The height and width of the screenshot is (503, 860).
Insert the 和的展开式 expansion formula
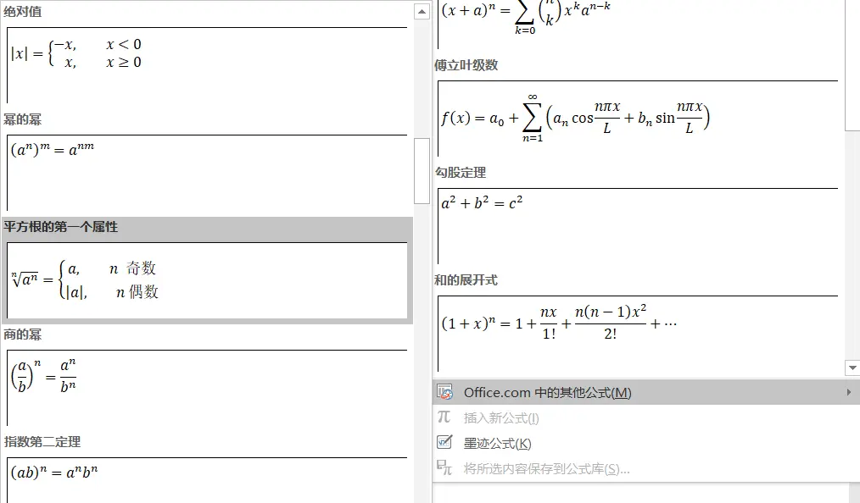coord(638,334)
